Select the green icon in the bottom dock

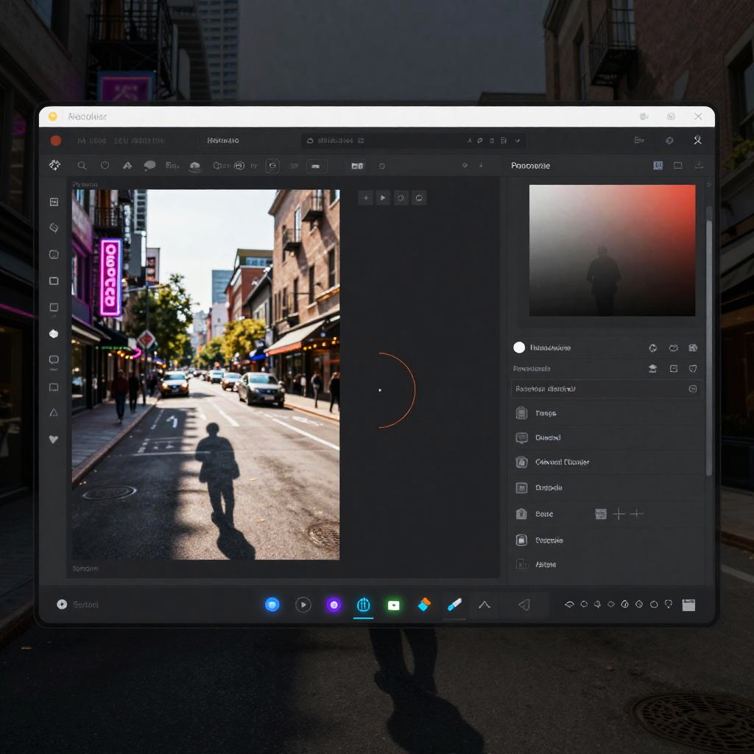coord(394,605)
